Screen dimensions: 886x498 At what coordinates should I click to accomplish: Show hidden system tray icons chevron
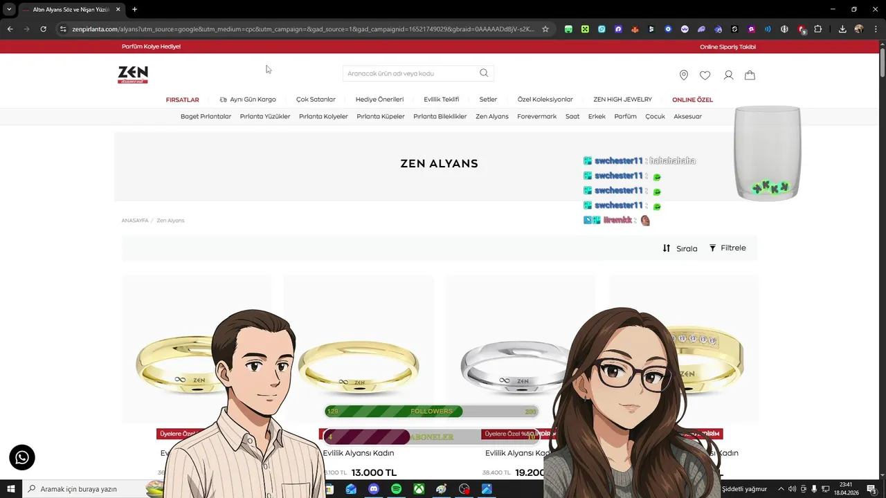781,489
